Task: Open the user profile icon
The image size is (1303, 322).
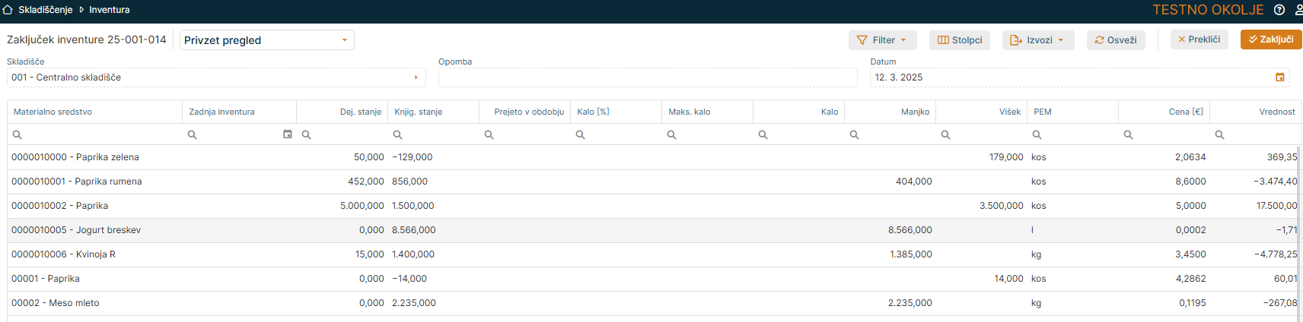Action: point(1298,10)
